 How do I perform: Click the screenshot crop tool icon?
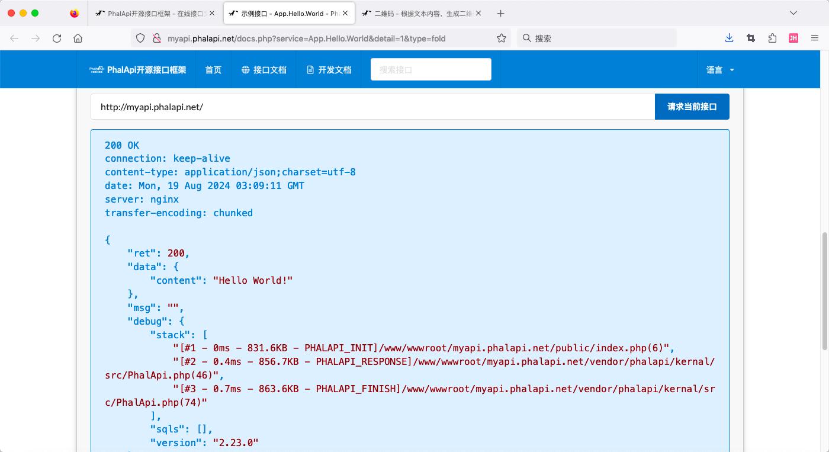[x=751, y=38]
